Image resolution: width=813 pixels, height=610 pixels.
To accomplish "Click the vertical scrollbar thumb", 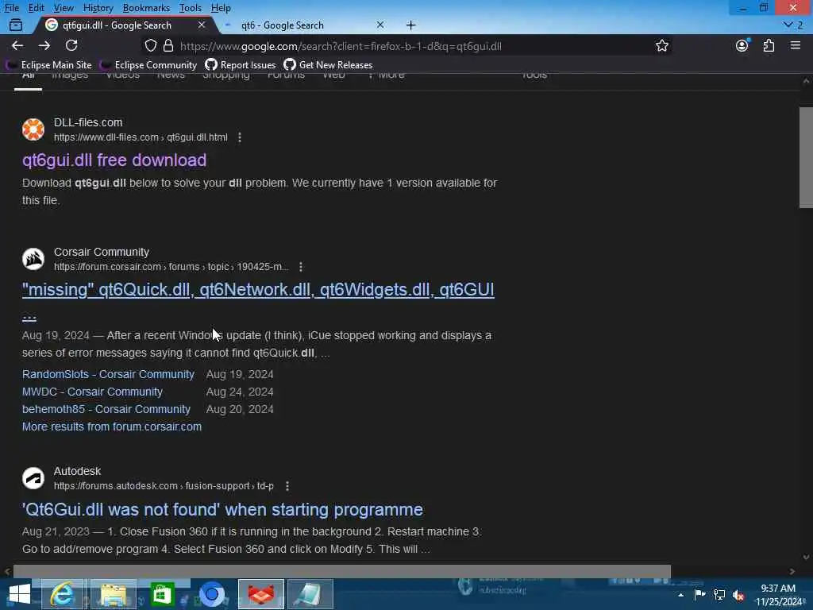I will 806,158.
